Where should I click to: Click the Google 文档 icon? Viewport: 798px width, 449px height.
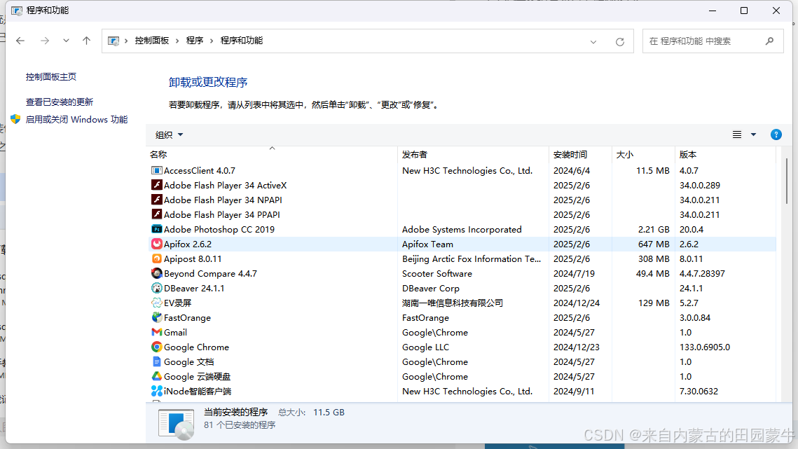click(x=157, y=362)
